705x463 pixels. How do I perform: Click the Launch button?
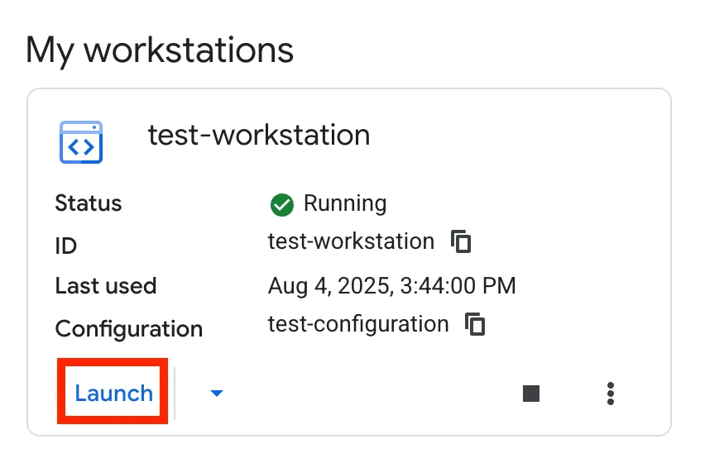pyautogui.click(x=113, y=393)
